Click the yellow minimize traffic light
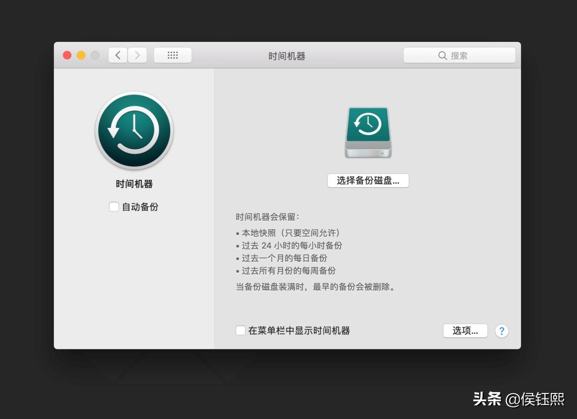The height and width of the screenshot is (419, 577). pyautogui.click(x=81, y=55)
